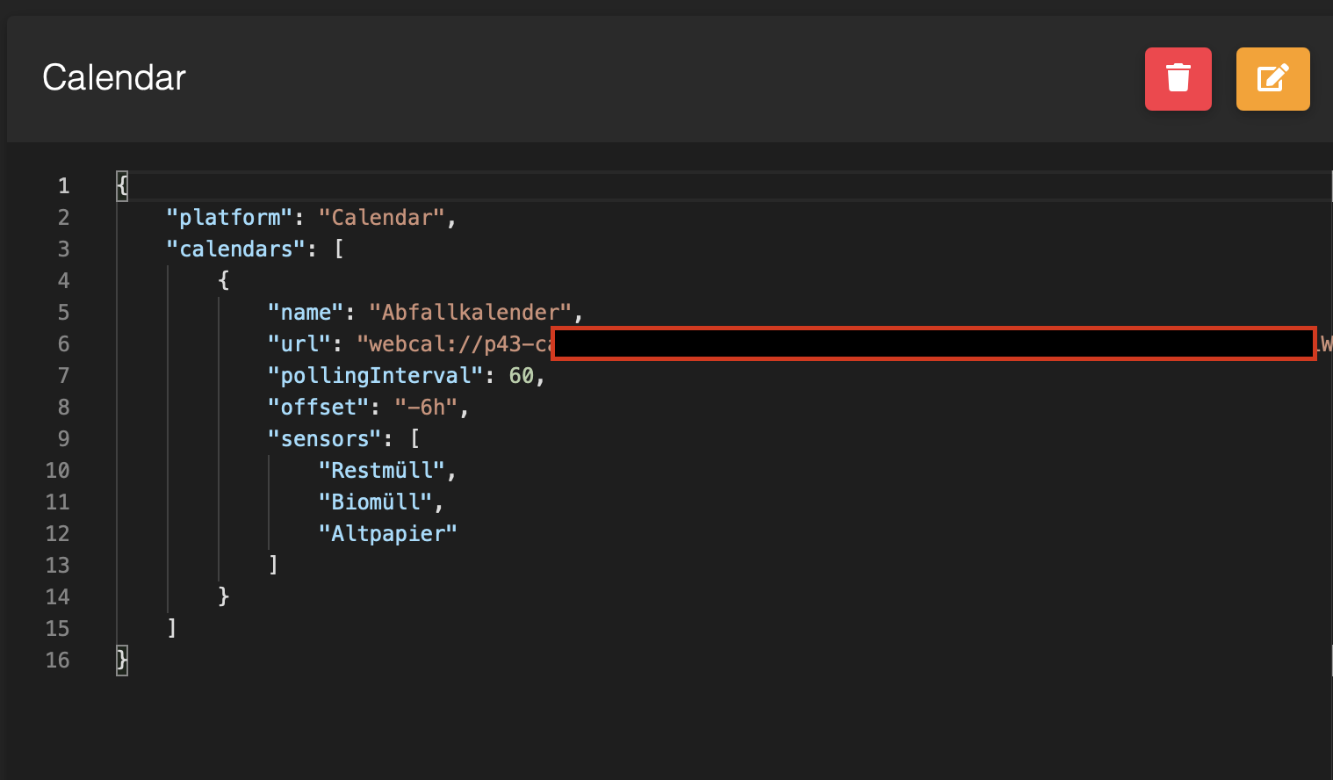
Task: Click the "pollingInterval" key
Action: [375, 376]
